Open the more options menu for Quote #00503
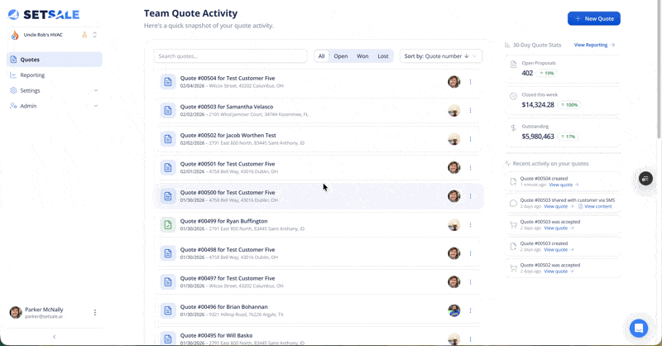 point(470,110)
